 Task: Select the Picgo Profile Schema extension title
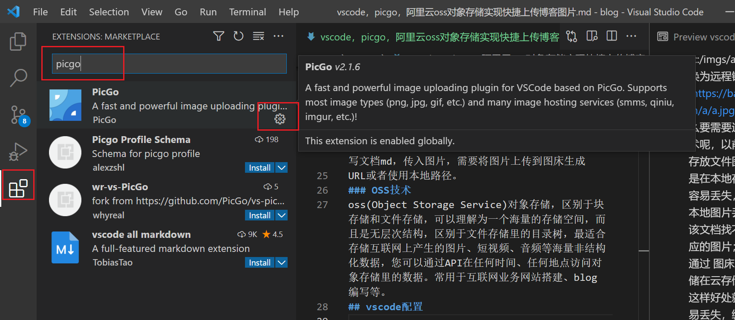point(141,140)
